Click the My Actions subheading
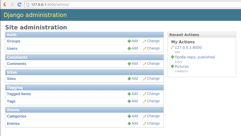Screen dimensions: 241x136 pos(183,42)
